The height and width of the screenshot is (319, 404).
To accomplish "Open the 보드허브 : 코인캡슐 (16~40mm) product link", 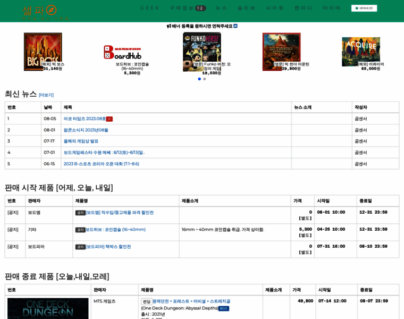I will point(115,230).
